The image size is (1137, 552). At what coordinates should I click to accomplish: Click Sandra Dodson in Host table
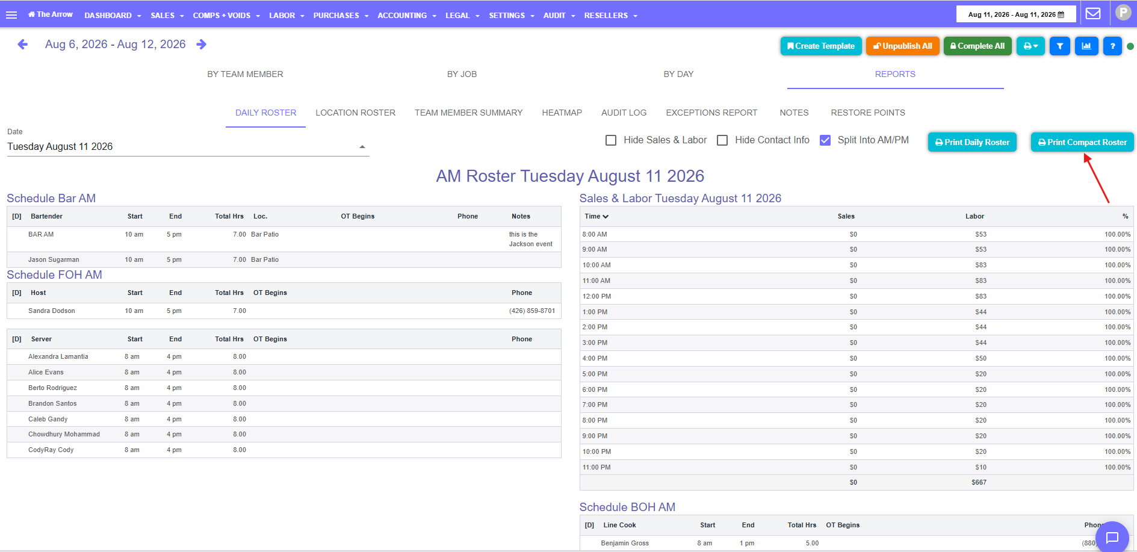coord(52,311)
